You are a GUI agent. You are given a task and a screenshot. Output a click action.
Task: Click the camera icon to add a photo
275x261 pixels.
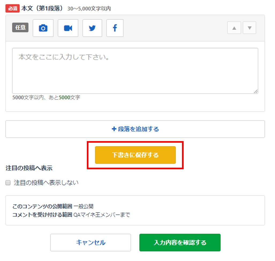[x=43, y=28]
